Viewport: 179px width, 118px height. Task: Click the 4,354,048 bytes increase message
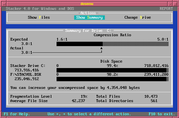pos(75,88)
